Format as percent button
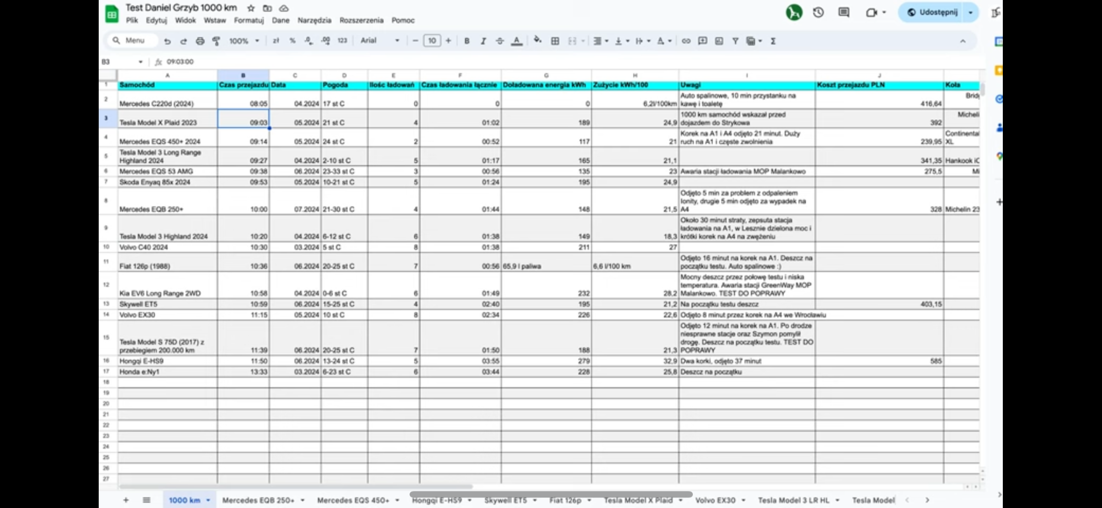The image size is (1102, 508). (292, 41)
